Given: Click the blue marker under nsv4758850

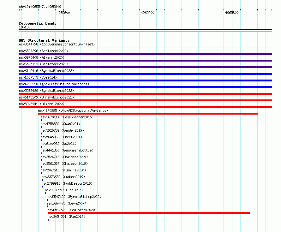Looking at the screenshot, I should (41, 127).
